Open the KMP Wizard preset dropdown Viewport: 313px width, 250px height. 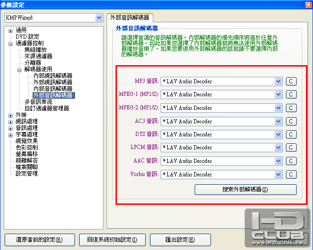tap(99, 18)
